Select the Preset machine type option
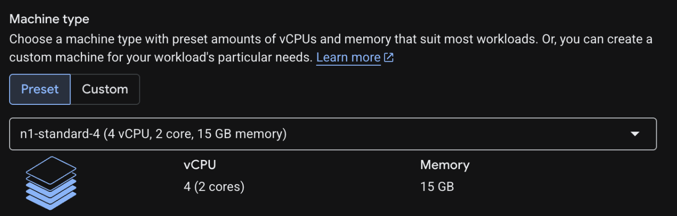677x216 pixels. (x=40, y=89)
